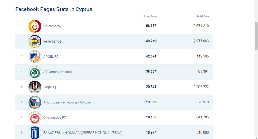Click rank number 5 in Beşiktaş row
This screenshot has height=139, width=258.
point(22,87)
